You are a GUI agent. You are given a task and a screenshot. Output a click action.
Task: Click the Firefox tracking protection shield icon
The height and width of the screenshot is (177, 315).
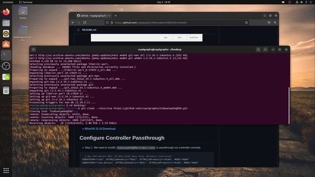coord(107,23)
